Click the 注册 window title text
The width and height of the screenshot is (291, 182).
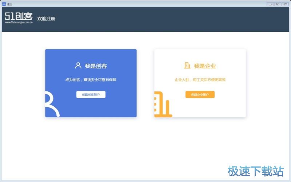pos(9,4)
